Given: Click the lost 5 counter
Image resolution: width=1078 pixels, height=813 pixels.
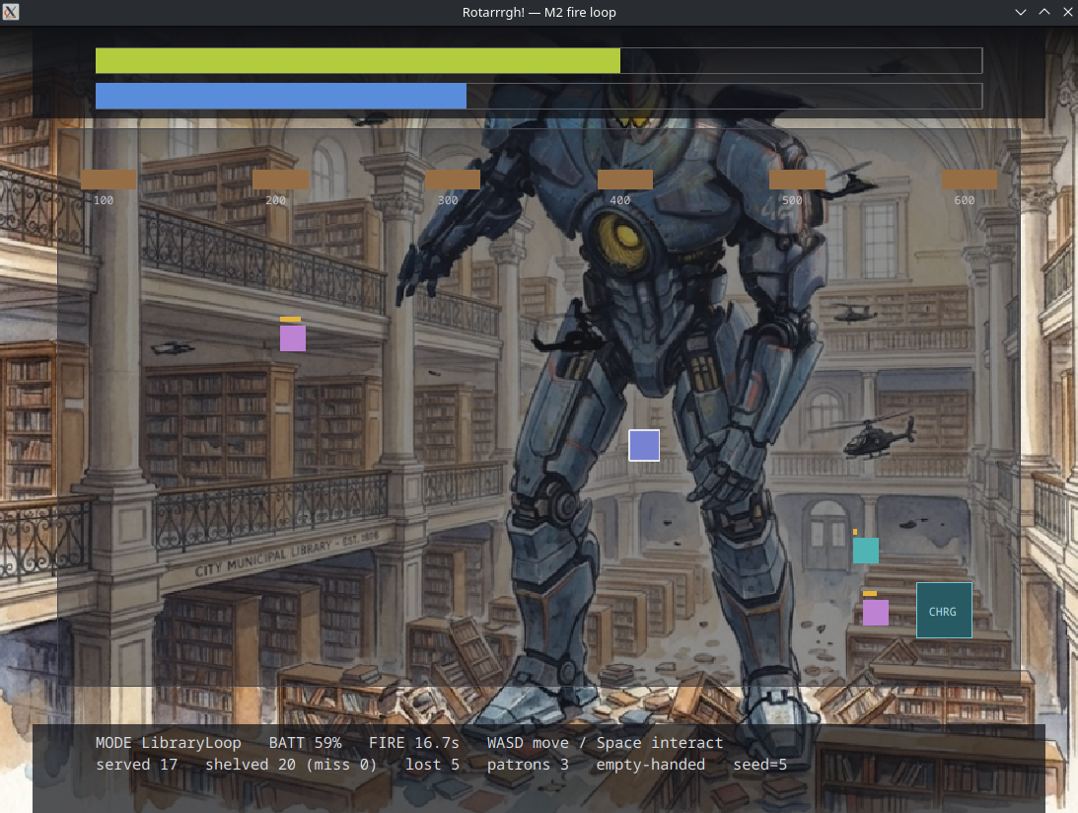Looking at the screenshot, I should tap(432, 765).
